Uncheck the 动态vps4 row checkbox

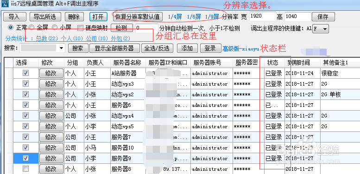click(26, 116)
